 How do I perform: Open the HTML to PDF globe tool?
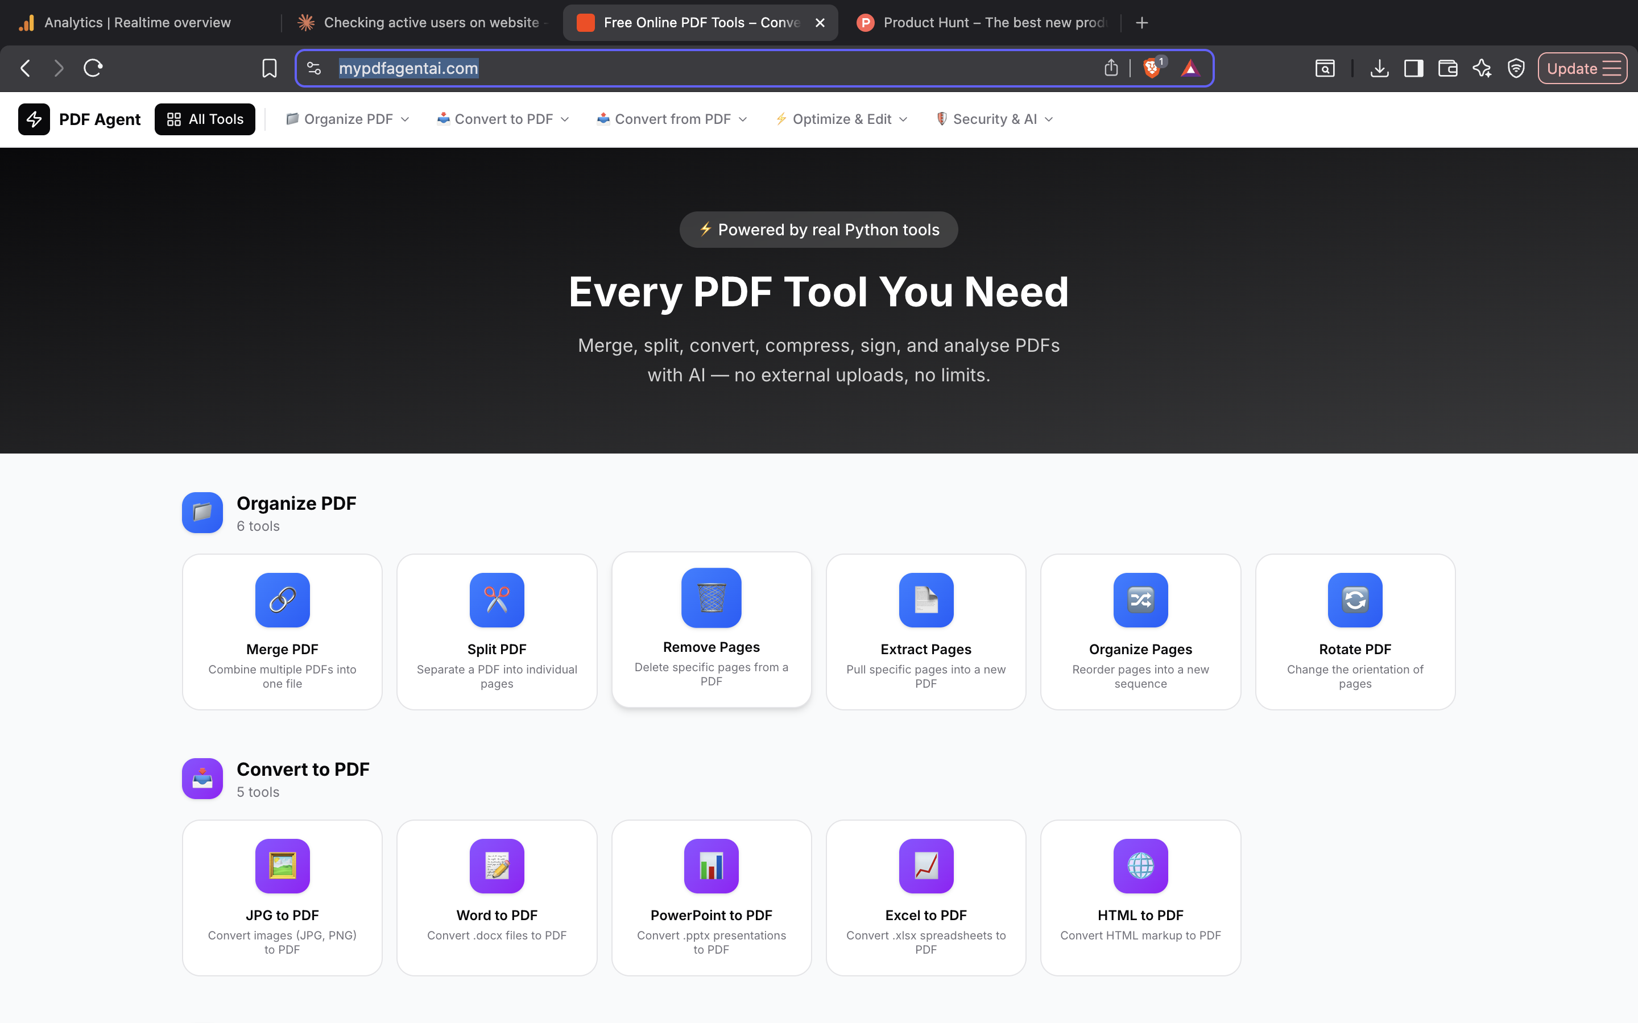[1140, 896]
